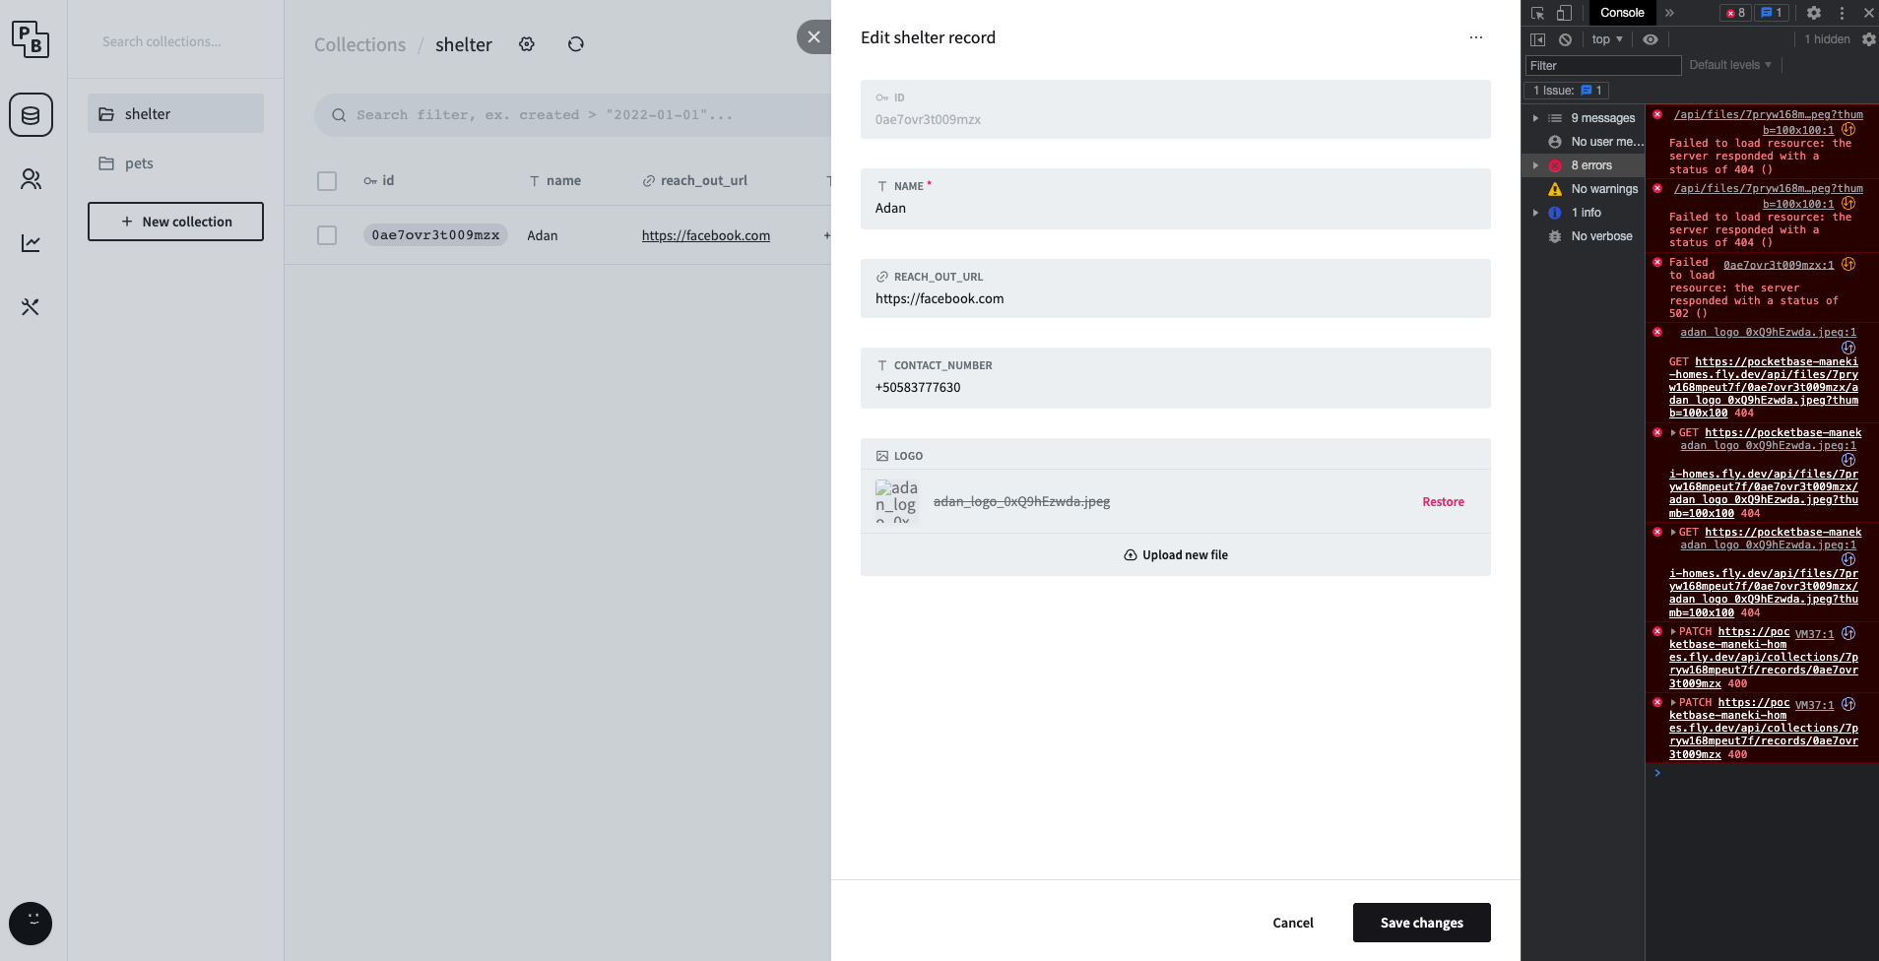Viewport: 1879px width, 961px height.
Task: Open the DevTools settings gear
Action: click(1814, 13)
